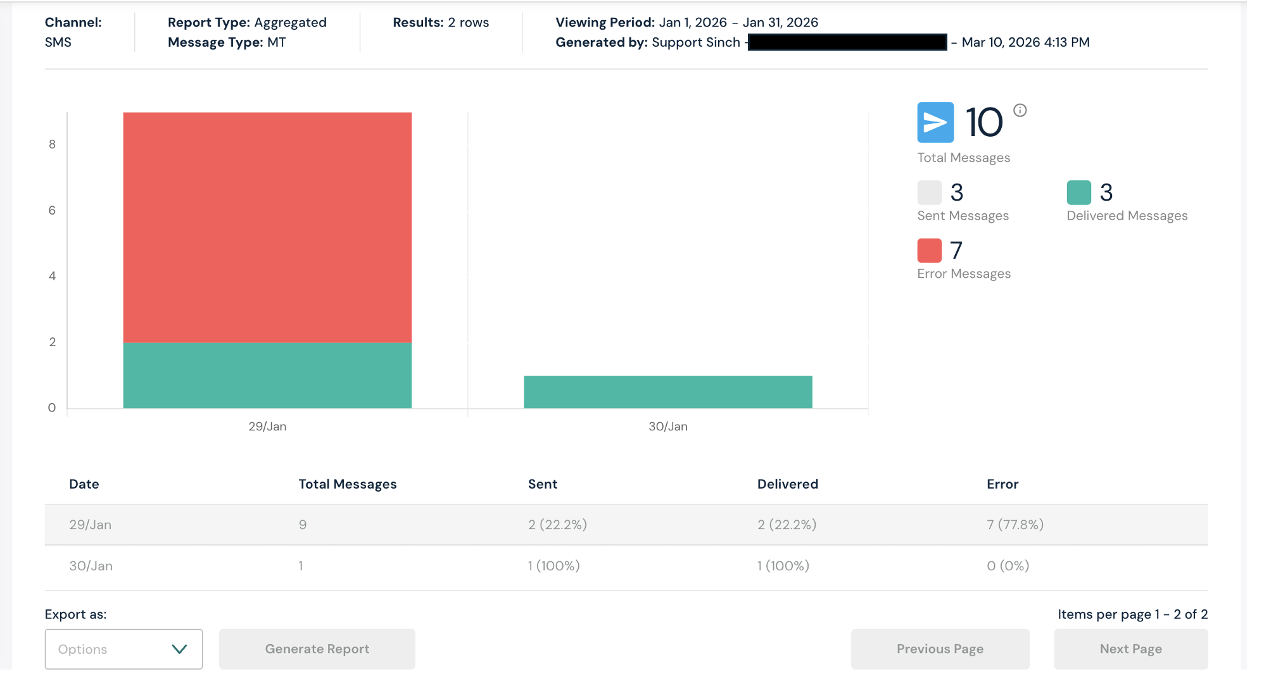This screenshot has height=686, width=1264.
Task: Click the Total Messages column header
Action: (347, 484)
